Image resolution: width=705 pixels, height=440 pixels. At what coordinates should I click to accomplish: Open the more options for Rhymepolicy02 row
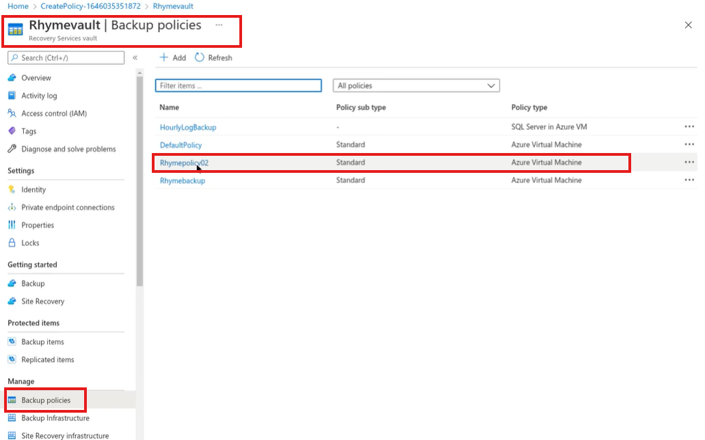pos(689,162)
